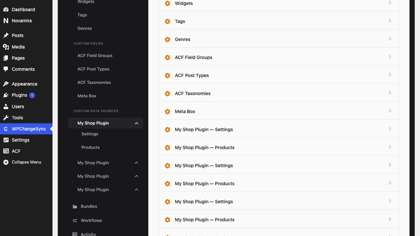Open the ACF Post Types list row
Screen dimensions: 420x236
coord(279,75)
